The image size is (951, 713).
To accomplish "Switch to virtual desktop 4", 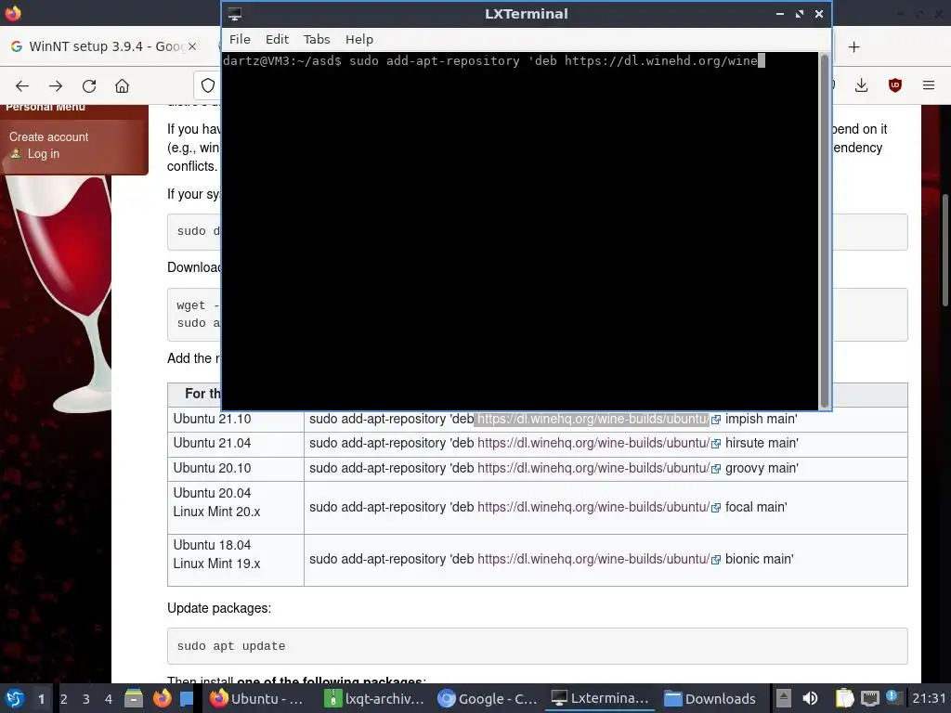I will (x=109, y=699).
